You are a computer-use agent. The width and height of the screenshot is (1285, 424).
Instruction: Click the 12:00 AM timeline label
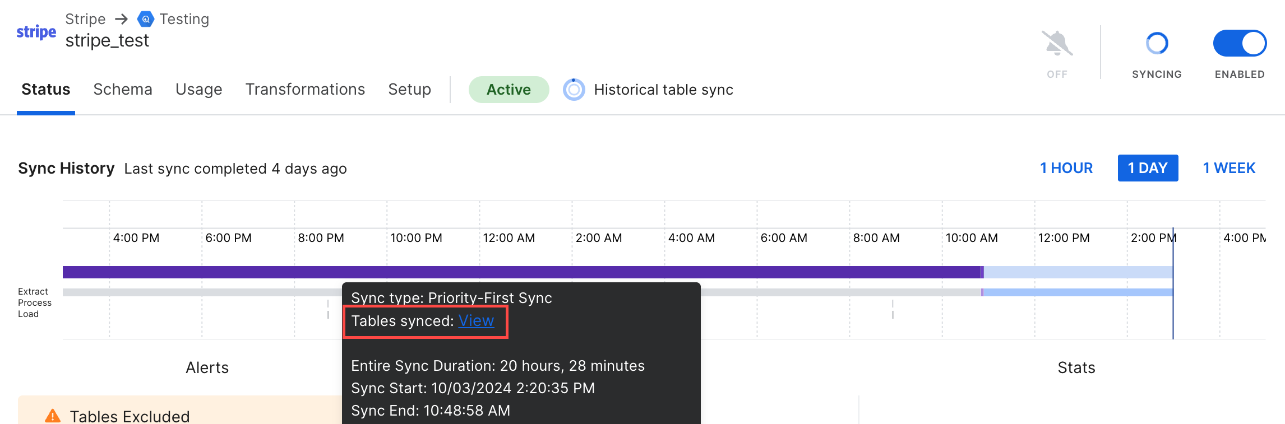[x=509, y=238]
